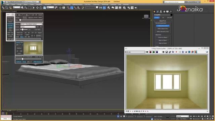
Task: Switch to the Modify command panel
Action: point(158,12)
